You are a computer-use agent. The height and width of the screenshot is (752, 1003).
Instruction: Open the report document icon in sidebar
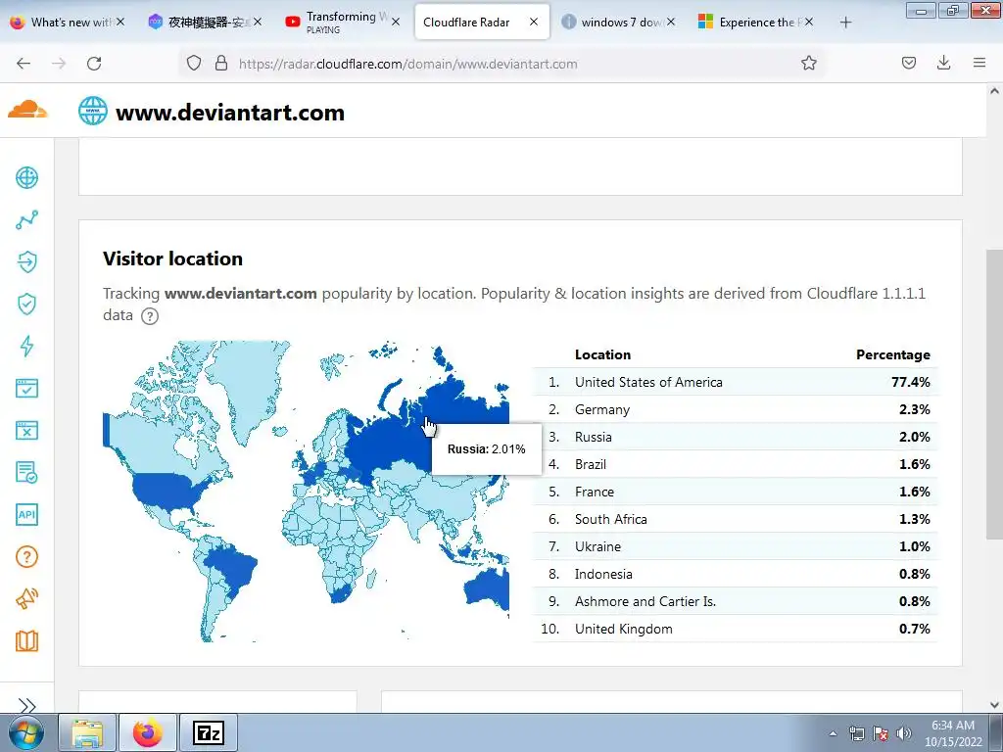26,473
